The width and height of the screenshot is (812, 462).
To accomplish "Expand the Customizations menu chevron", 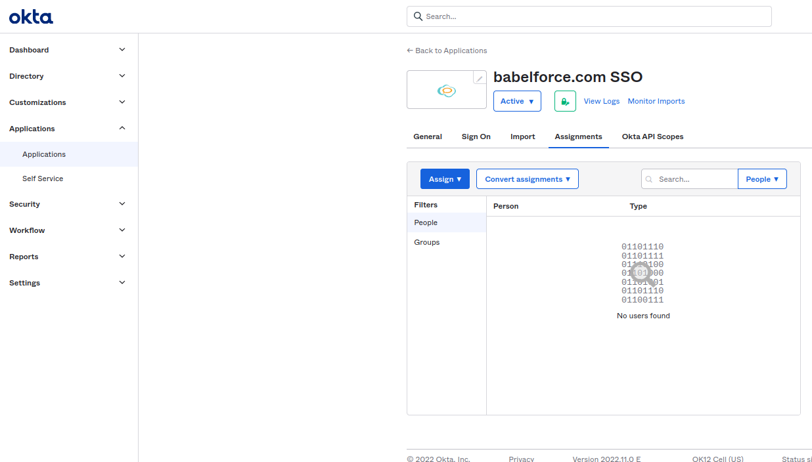I will [x=122, y=102].
